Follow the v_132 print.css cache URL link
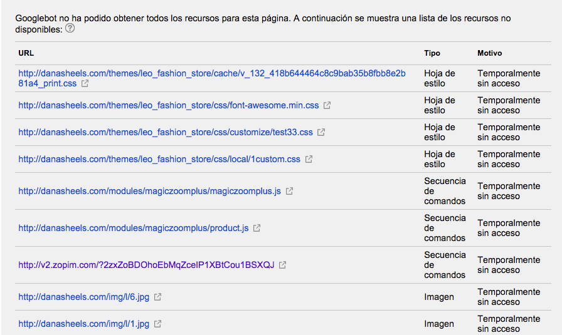Screen dimensions: 562x335 tap(212, 78)
